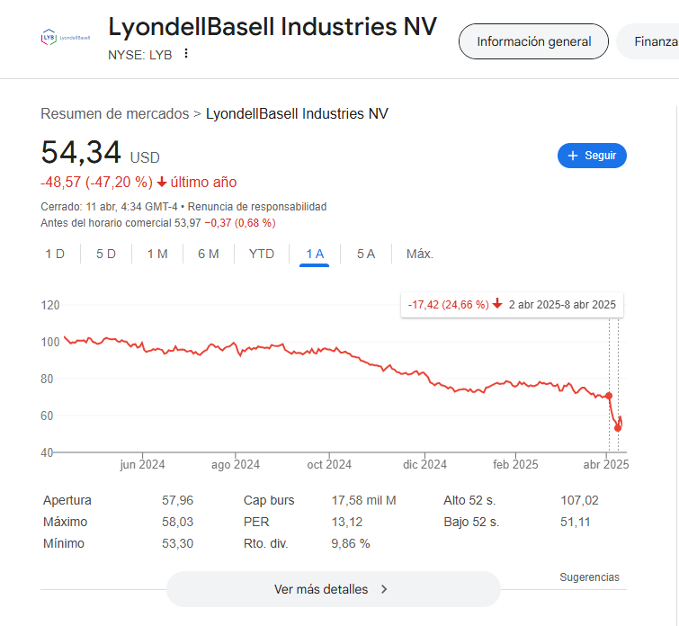
Task: Show the Máx. chart range
Action: 420,254
